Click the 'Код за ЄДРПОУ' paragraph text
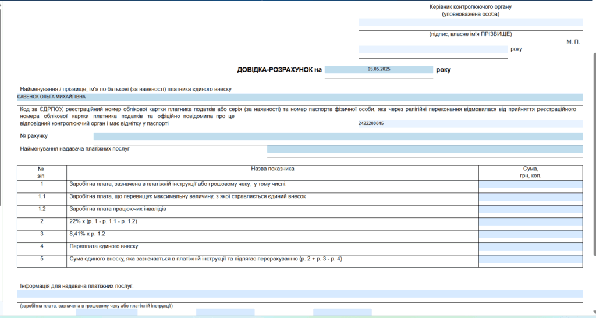The height and width of the screenshot is (318, 596). 298,116
